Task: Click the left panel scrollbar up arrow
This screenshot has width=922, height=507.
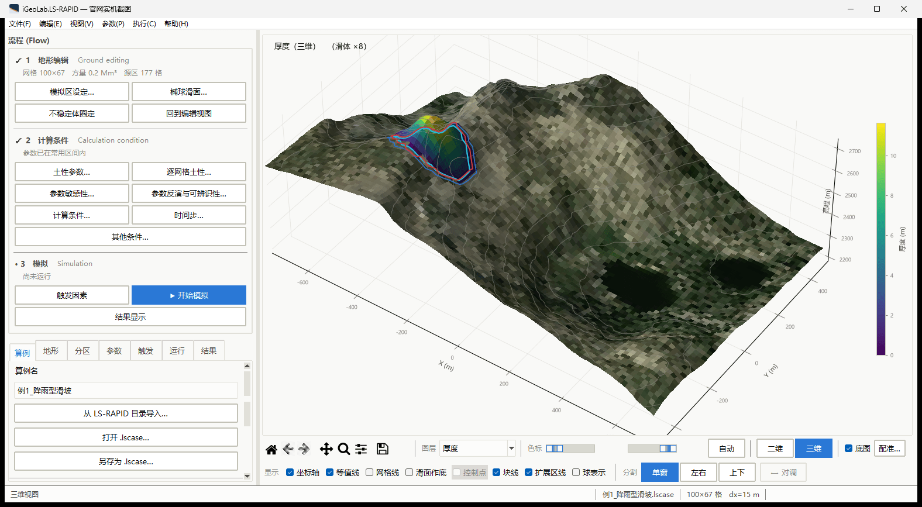Action: coord(247,365)
